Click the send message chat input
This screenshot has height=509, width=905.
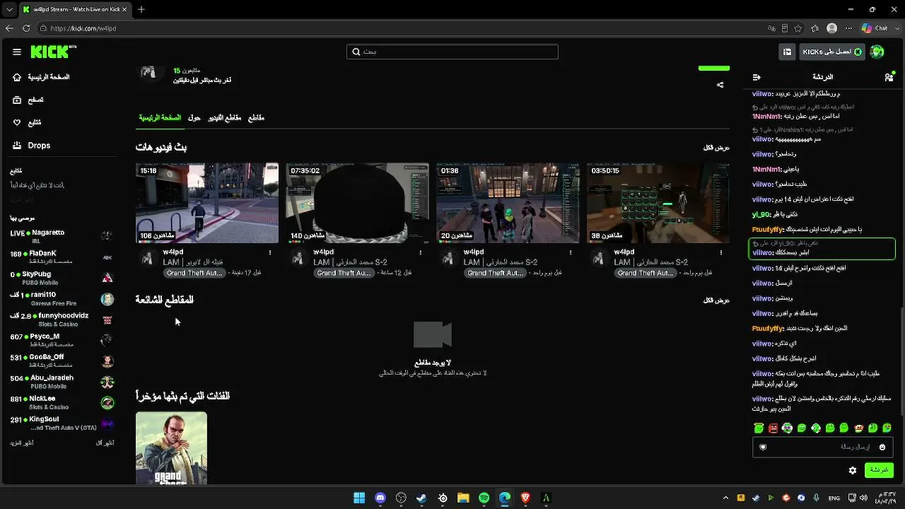pos(822,447)
